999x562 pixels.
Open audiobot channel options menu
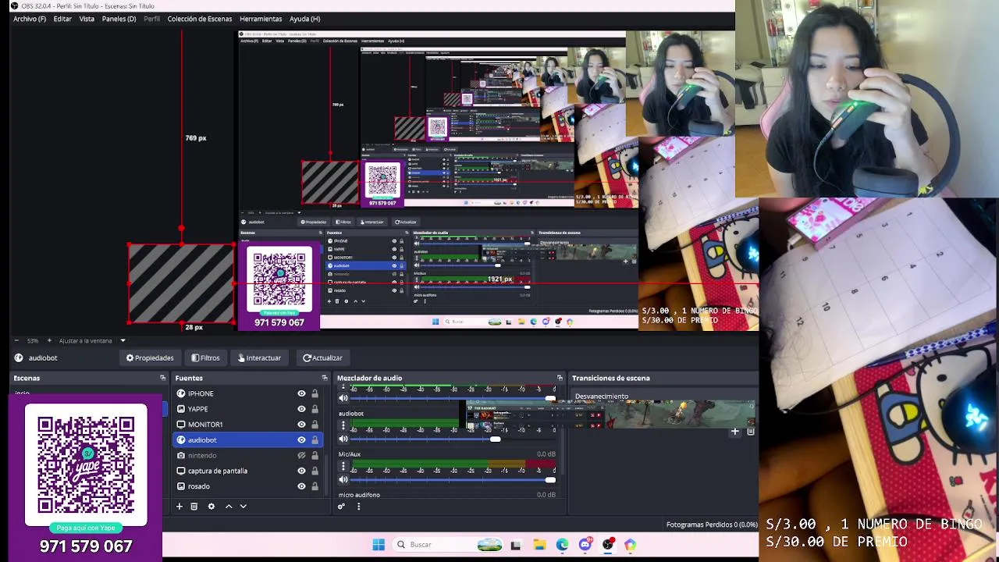click(x=343, y=426)
